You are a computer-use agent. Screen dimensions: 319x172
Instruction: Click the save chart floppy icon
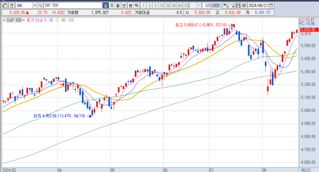[238, 6]
